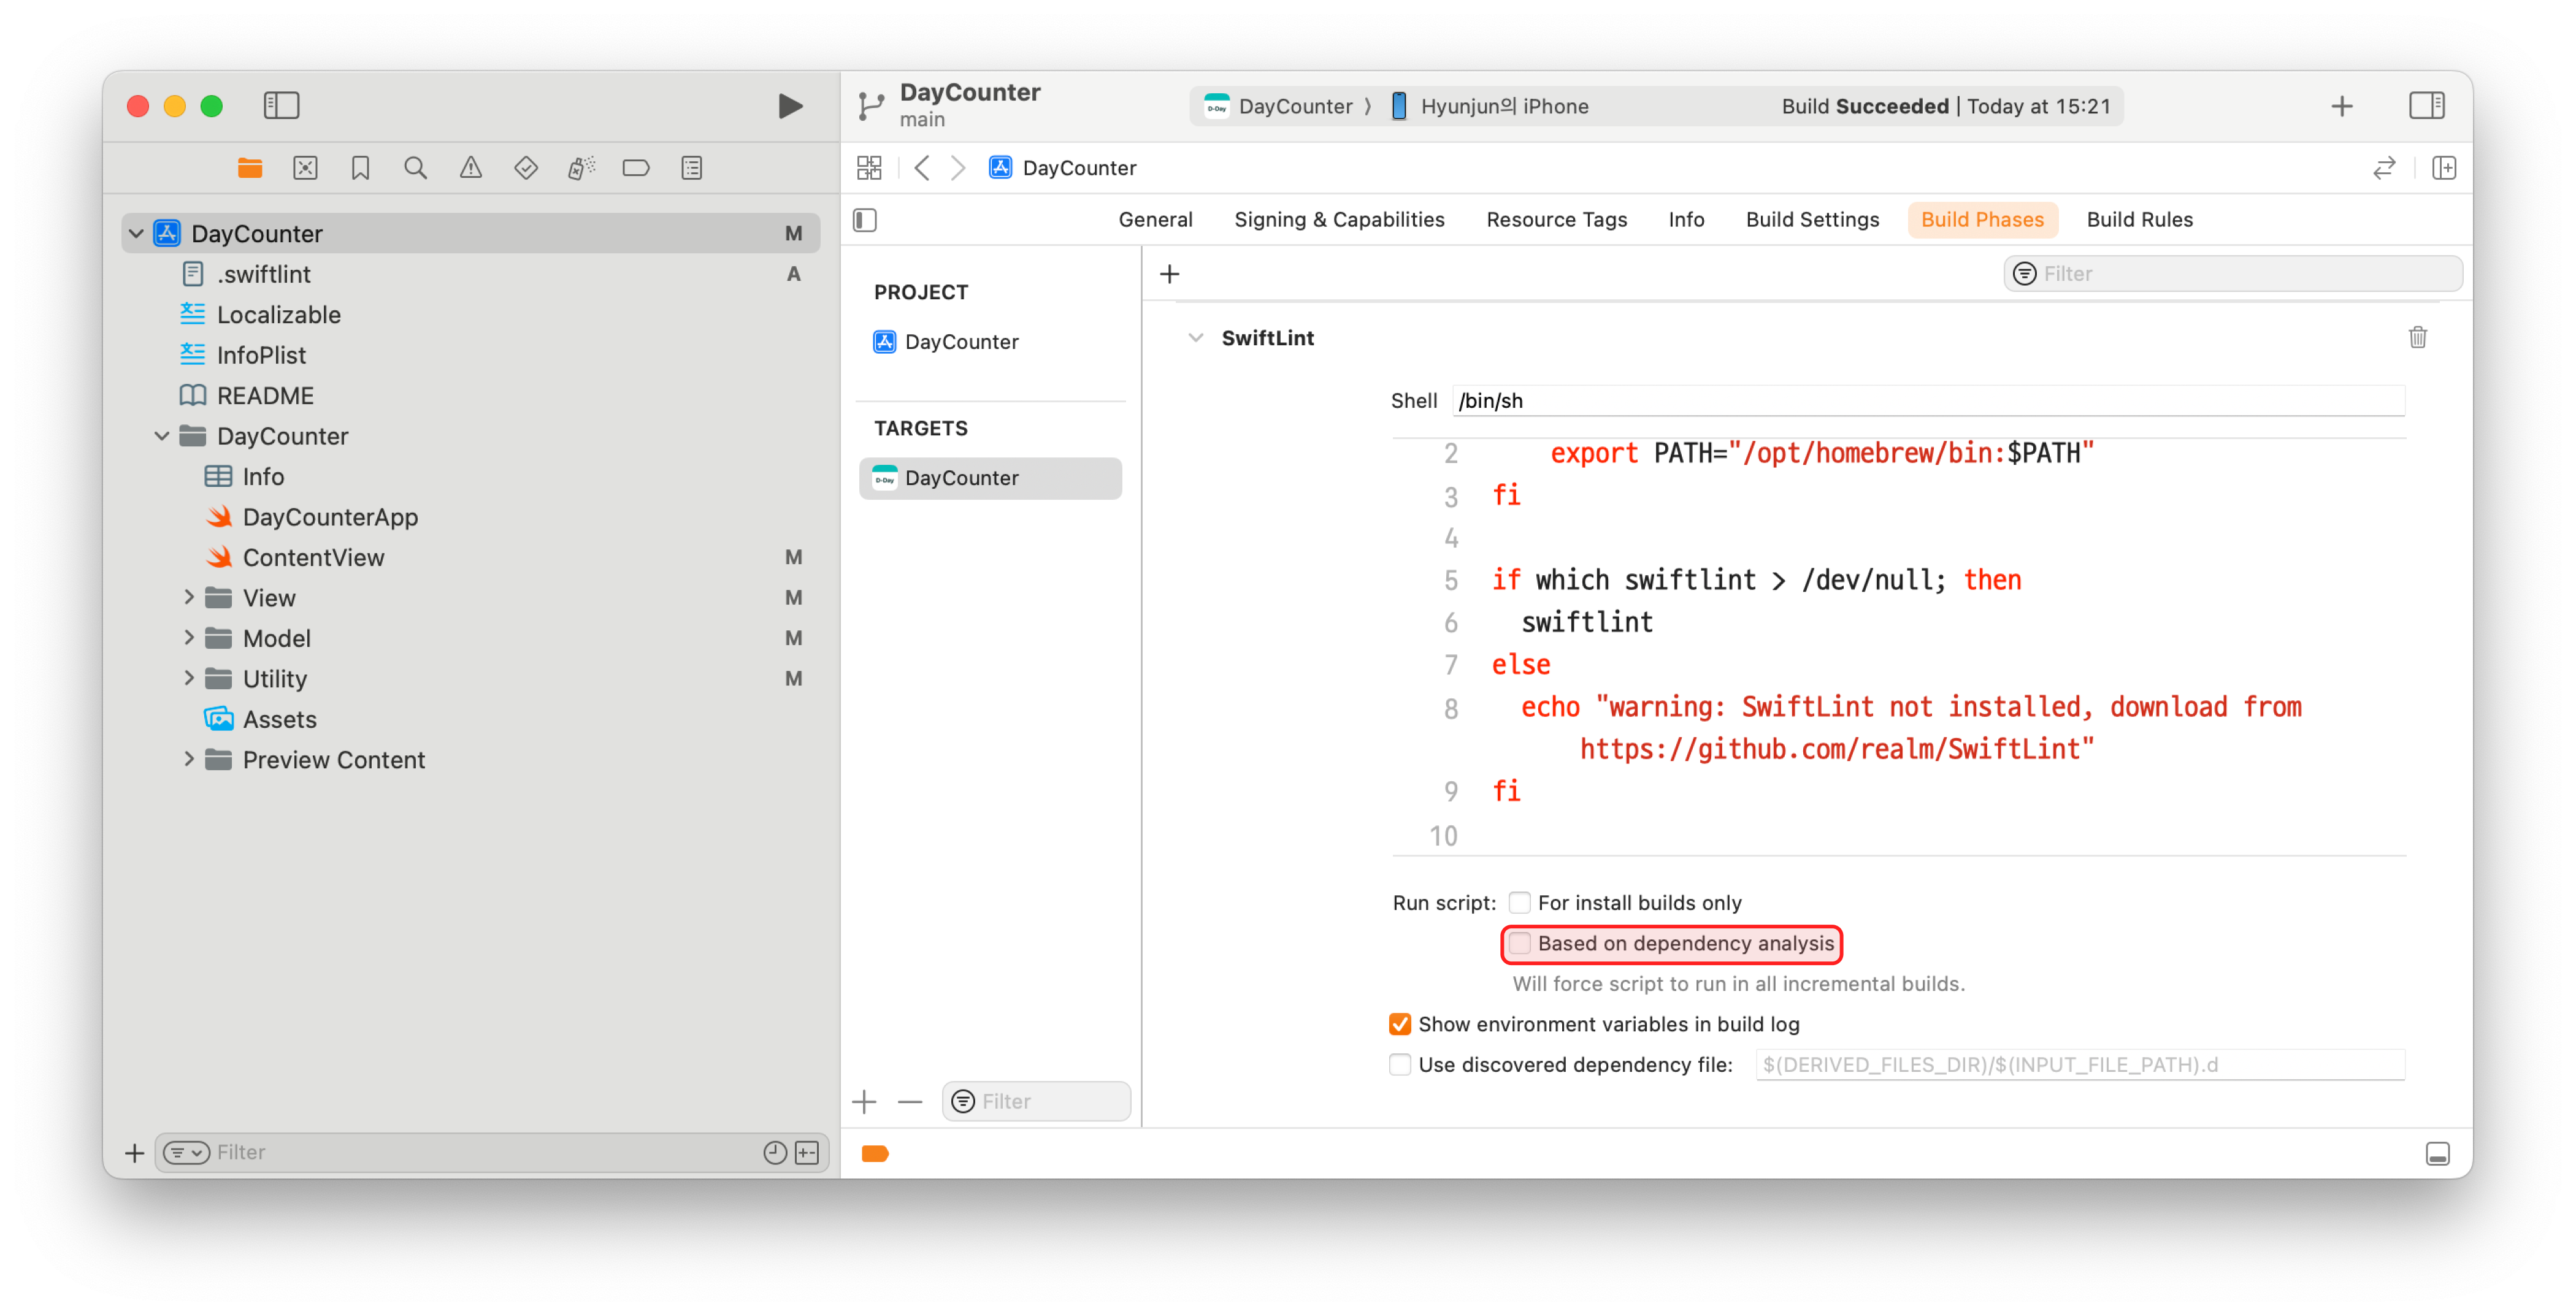The height and width of the screenshot is (1314, 2576).
Task: Switch to the Build Settings tab
Action: 1812,220
